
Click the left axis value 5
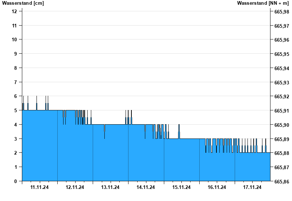coord(15,110)
